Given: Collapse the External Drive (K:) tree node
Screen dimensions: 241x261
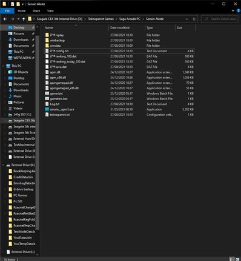Looking at the screenshot, I should tap(3, 165).
